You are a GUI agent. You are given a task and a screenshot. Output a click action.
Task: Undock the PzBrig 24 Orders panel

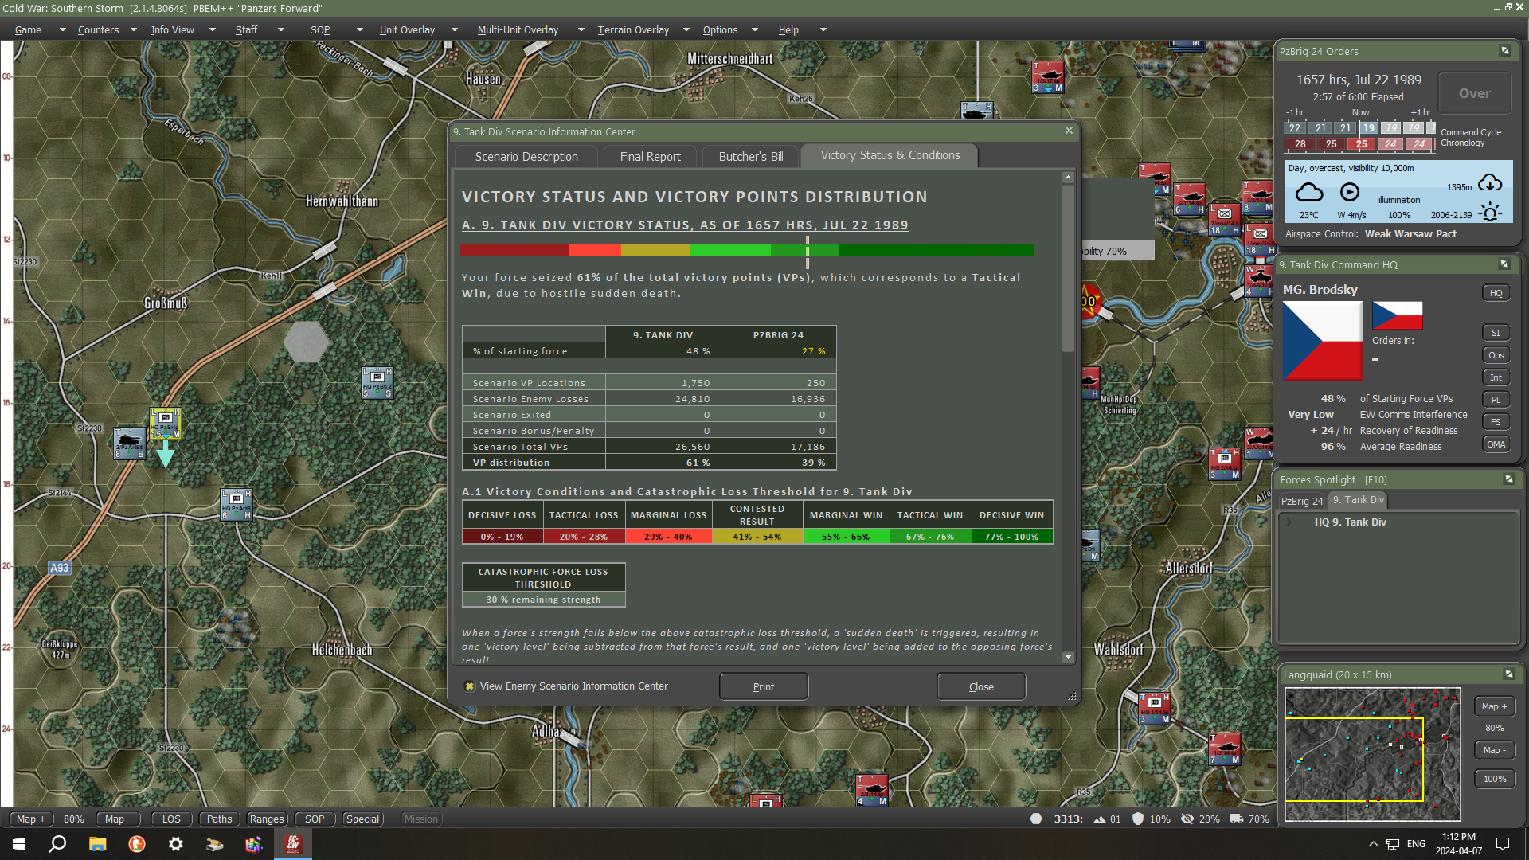[1504, 51]
